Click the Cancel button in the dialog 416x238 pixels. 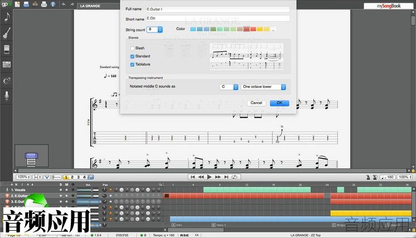tap(257, 103)
